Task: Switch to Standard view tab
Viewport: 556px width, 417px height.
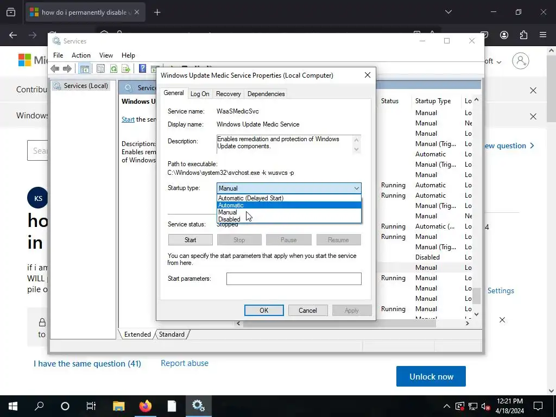Action: [x=172, y=334]
